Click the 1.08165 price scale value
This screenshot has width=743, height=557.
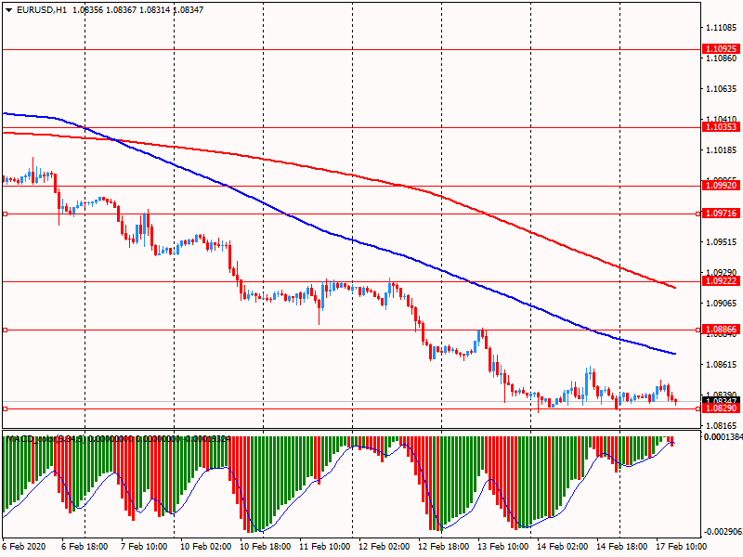point(722,426)
